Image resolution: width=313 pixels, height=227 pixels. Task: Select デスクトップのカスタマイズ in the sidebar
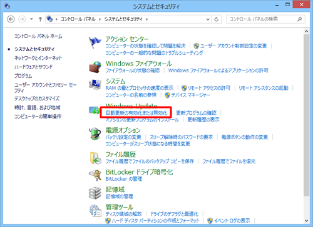point(37,99)
